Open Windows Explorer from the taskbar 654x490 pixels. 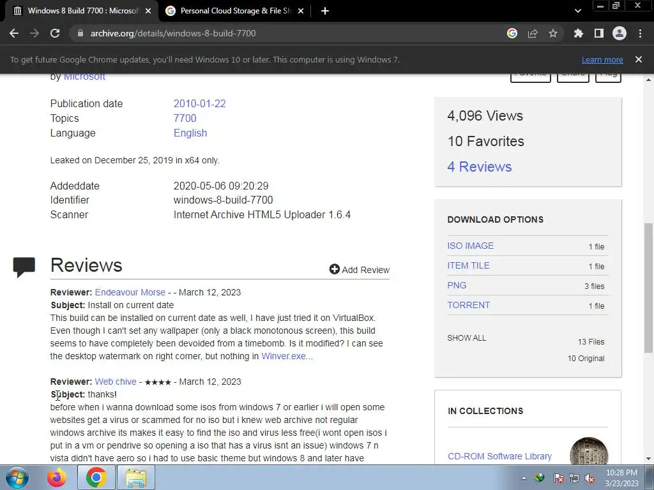pos(136,477)
